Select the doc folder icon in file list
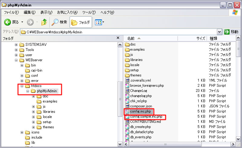Image resolution: width=242 pixels, height=148 pixels. (127, 45)
